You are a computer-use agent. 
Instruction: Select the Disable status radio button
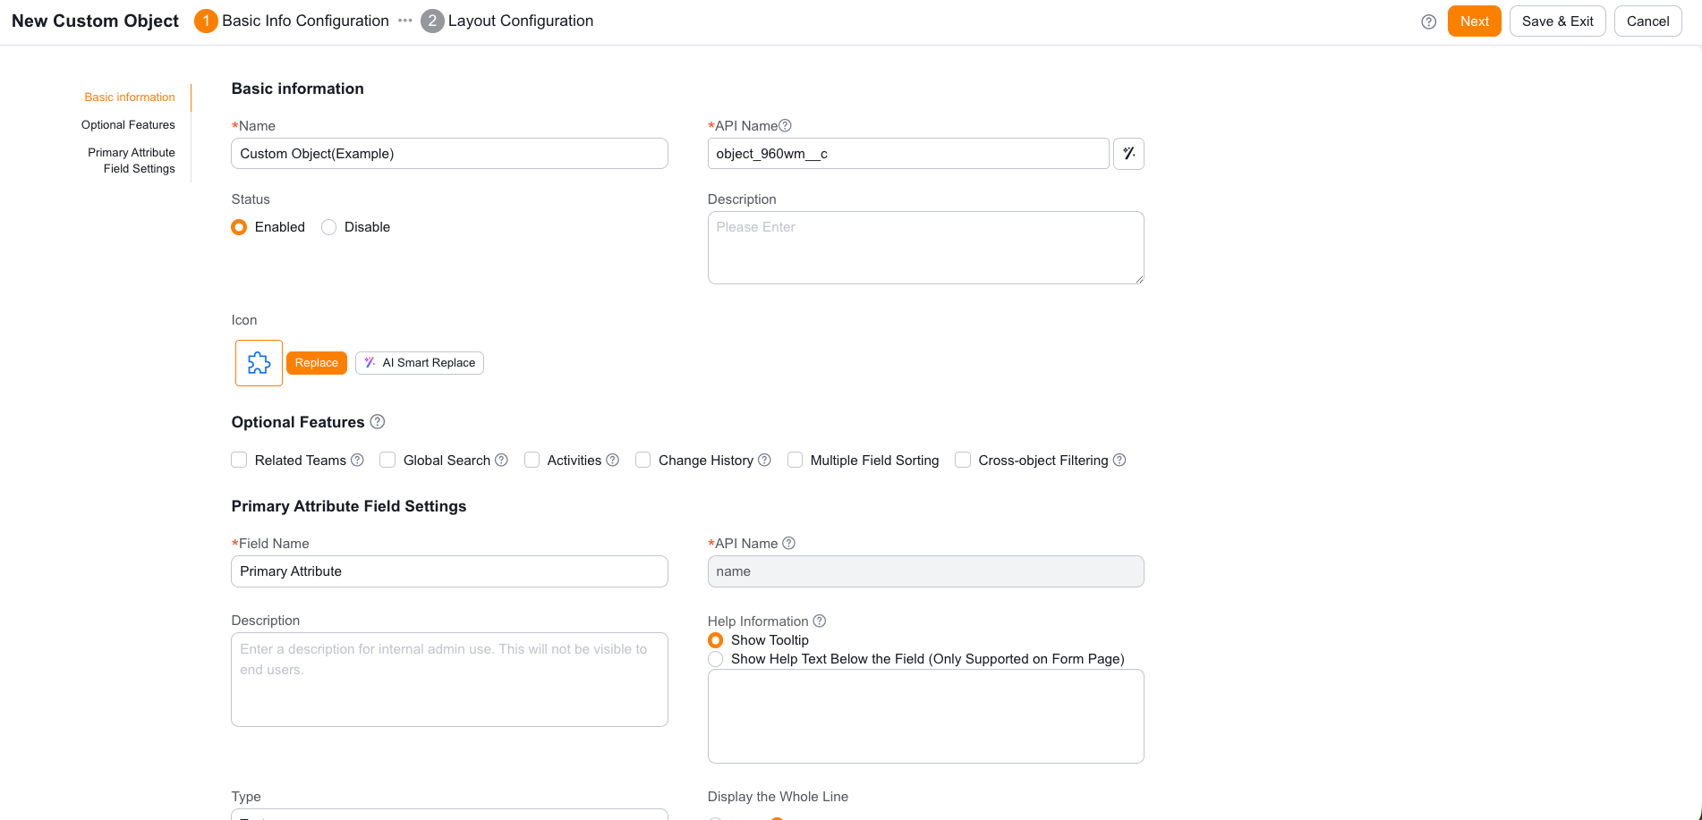point(328,227)
